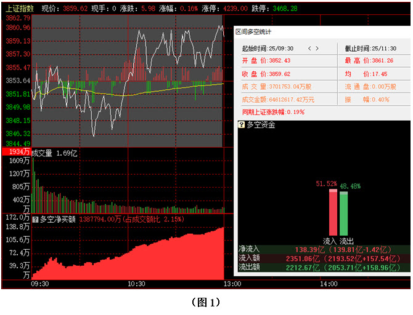Click the 上证指数 title label

pos(20,9)
